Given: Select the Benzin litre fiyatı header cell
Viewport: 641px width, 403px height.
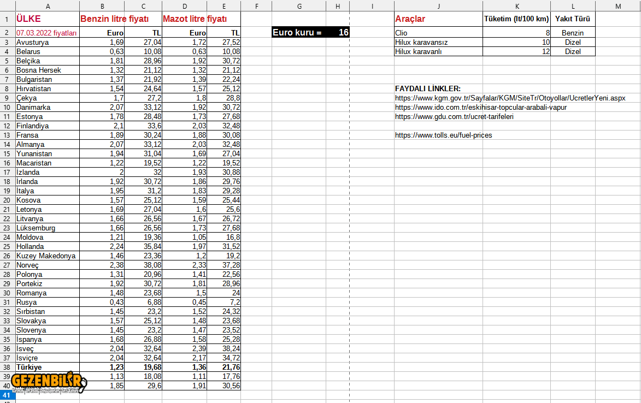Looking at the screenshot, I should click(121, 19).
